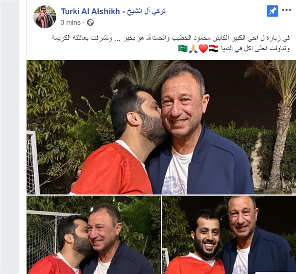The width and height of the screenshot is (296, 274).
Task: Click the Egypt flag emoji
Action: [214, 49]
